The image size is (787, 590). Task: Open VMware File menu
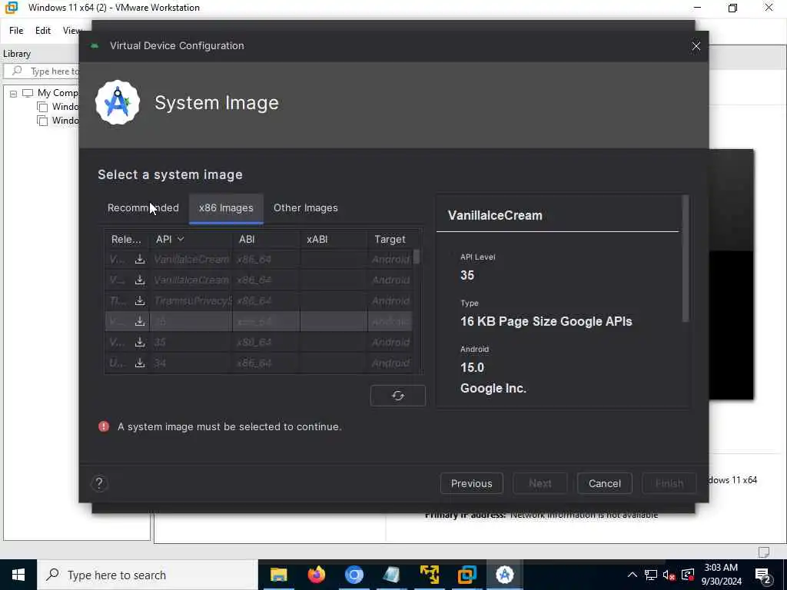point(16,31)
